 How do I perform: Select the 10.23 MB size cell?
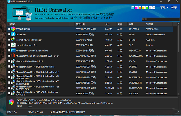tap(109, 88)
